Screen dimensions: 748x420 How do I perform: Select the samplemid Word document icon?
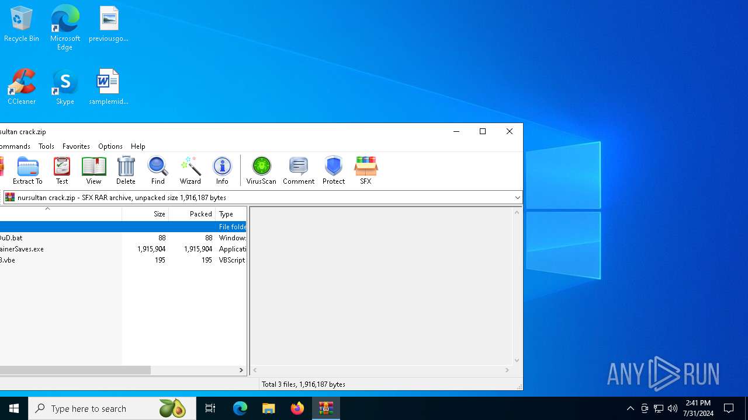[109, 87]
